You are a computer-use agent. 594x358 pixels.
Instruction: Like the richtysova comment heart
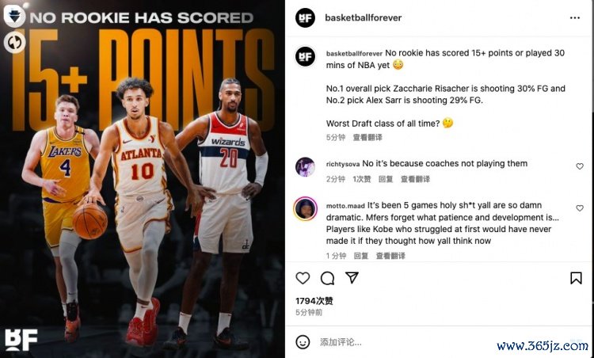[x=580, y=166]
